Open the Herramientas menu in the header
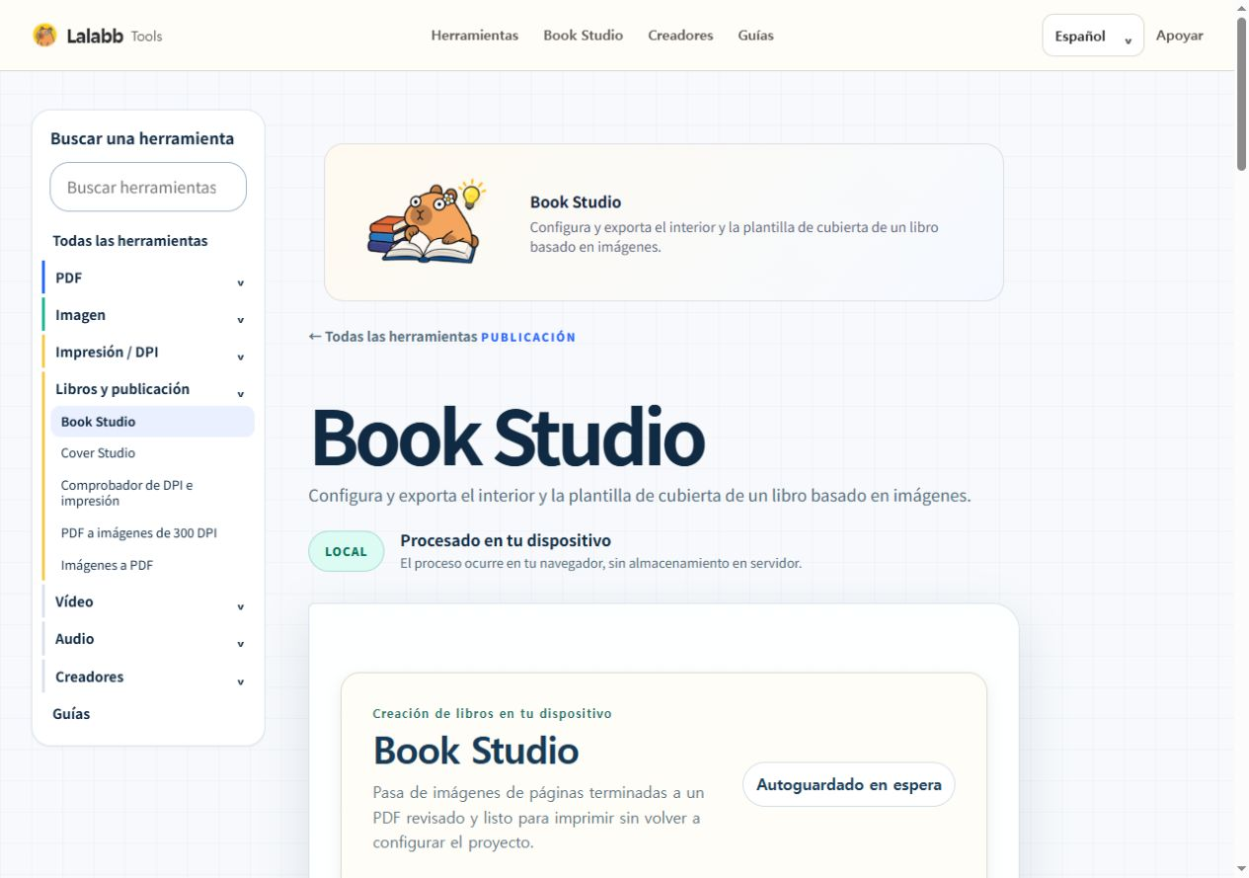Image resolution: width=1249 pixels, height=878 pixels. point(475,36)
